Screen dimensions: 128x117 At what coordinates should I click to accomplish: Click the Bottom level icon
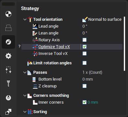click(35, 79)
